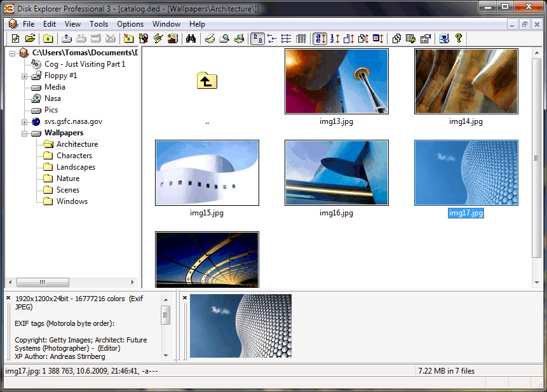Click the yellow question mark help icon
Viewport: 547px width, 392px height.
[x=459, y=39]
